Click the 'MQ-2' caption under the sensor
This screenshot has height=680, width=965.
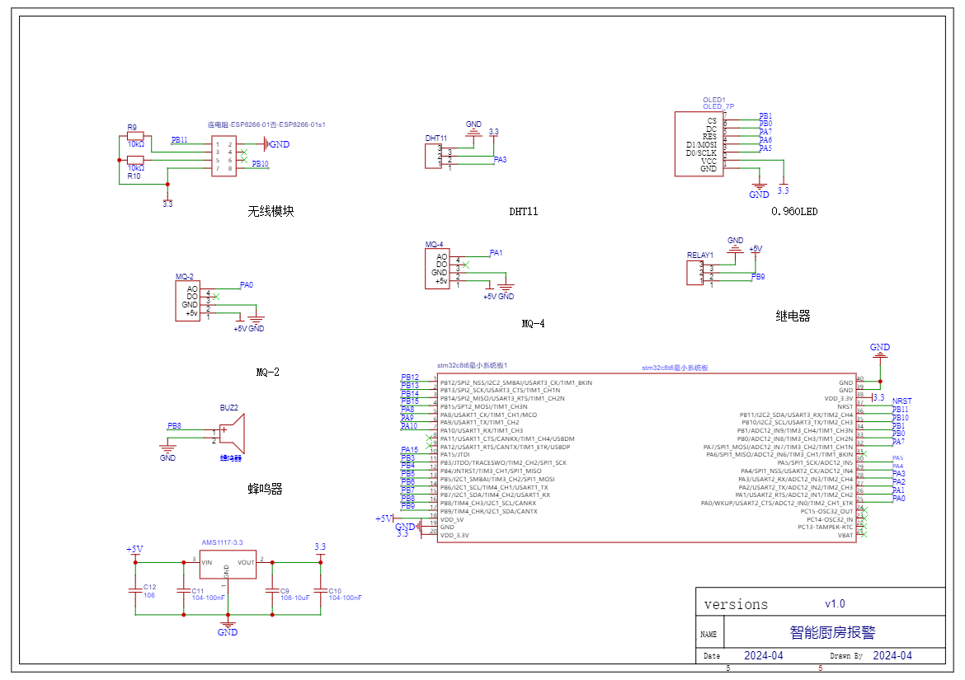click(x=268, y=373)
